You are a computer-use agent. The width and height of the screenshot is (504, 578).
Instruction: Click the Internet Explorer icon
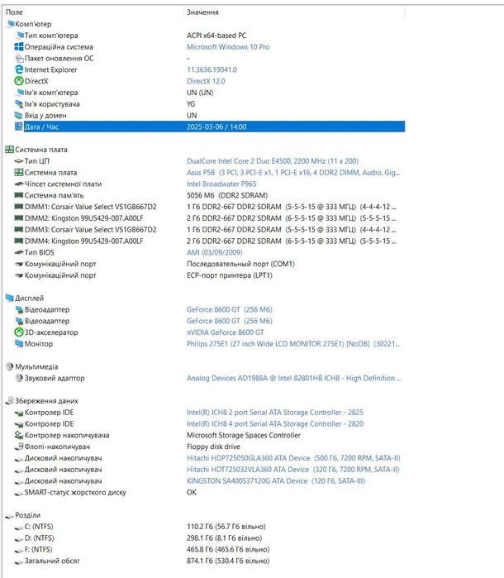click(19, 69)
